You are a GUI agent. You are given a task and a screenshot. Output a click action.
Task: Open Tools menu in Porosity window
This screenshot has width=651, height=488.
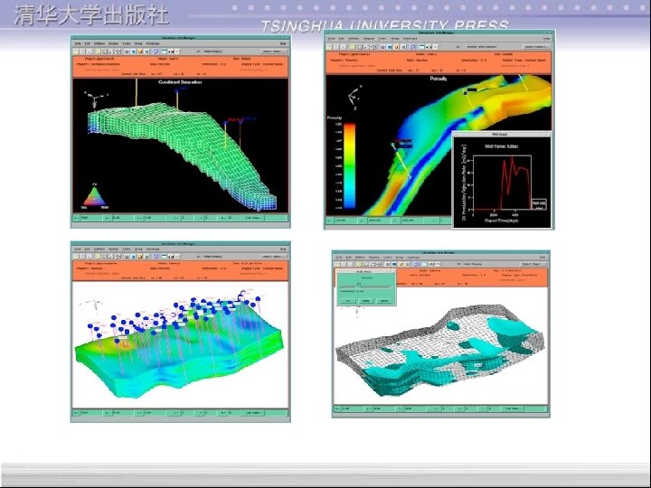coord(382,39)
